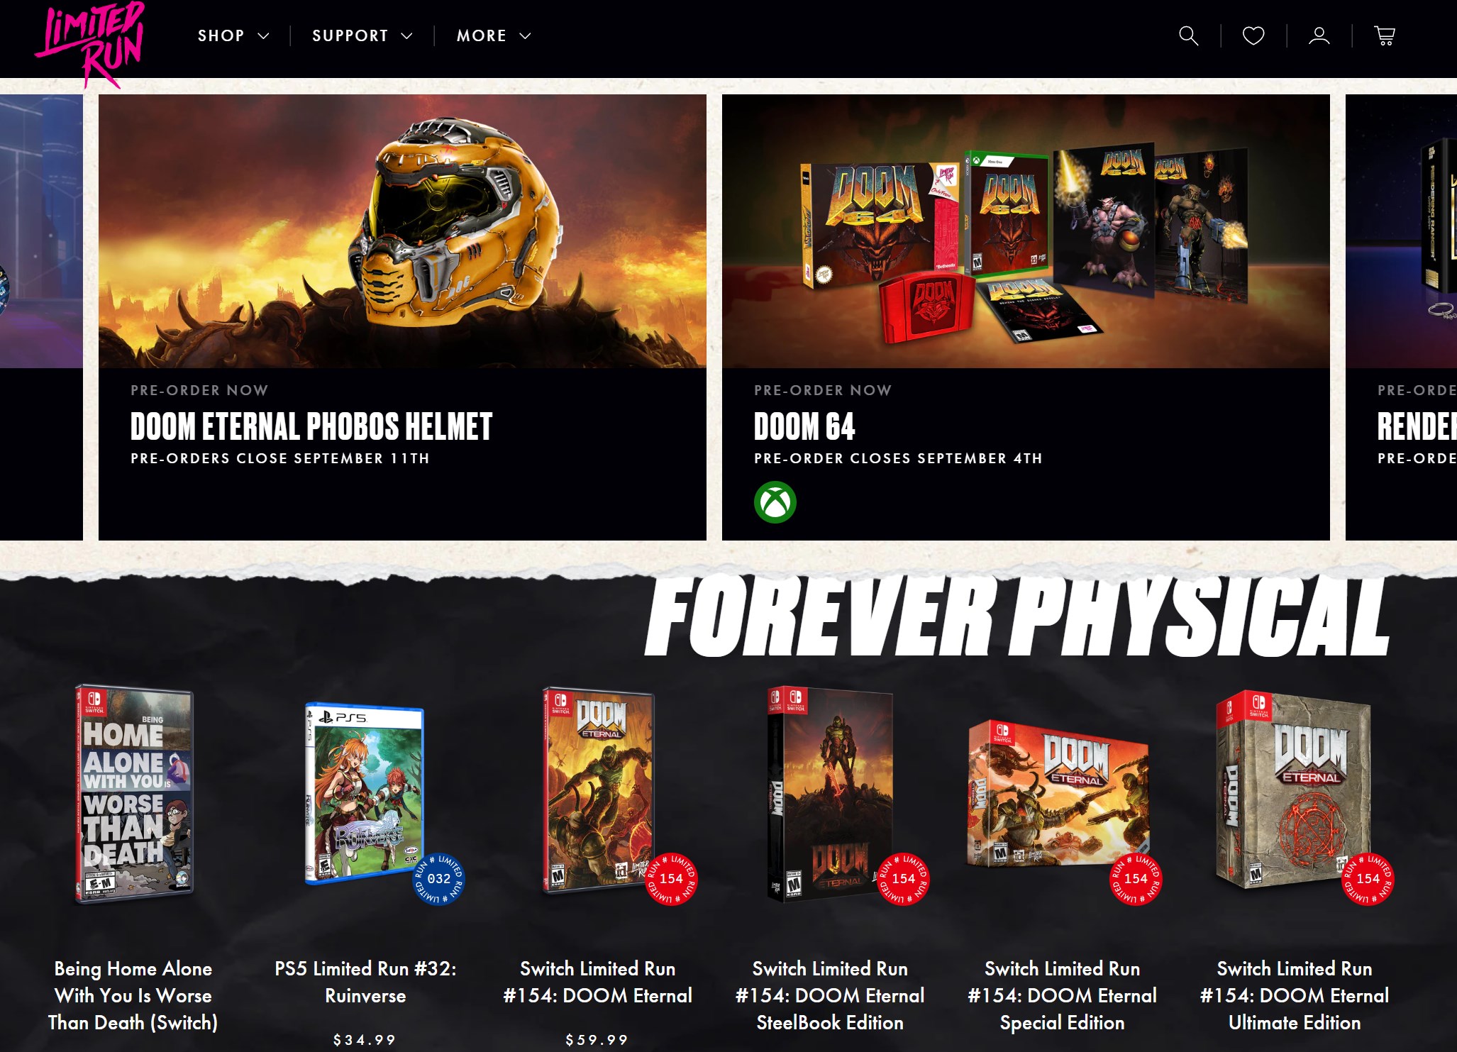Screen dimensions: 1457x1052
Task: Open the DOOM Eternal Special Edition link
Action: [x=1062, y=995]
